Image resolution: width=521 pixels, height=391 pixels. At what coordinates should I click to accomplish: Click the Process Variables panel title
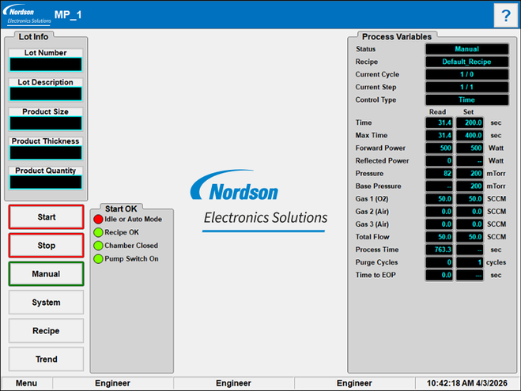(x=397, y=36)
